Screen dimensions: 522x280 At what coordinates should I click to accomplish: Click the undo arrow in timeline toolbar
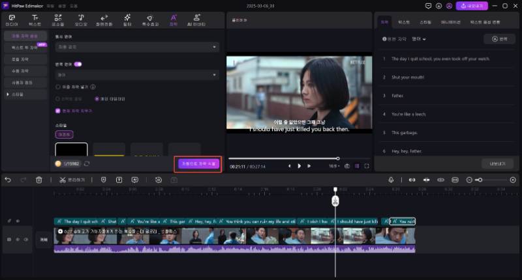pos(8,180)
